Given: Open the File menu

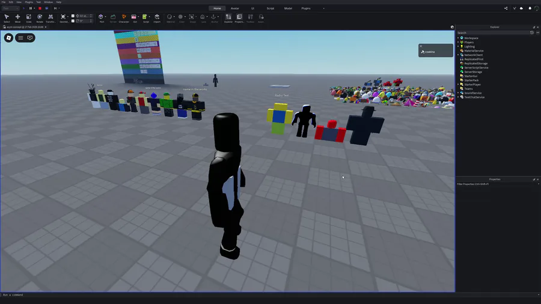Looking at the screenshot, I should 4,2.
